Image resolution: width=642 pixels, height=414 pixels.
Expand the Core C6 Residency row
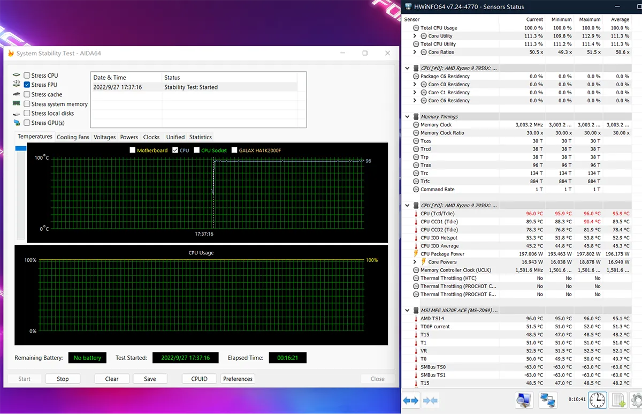416,101
